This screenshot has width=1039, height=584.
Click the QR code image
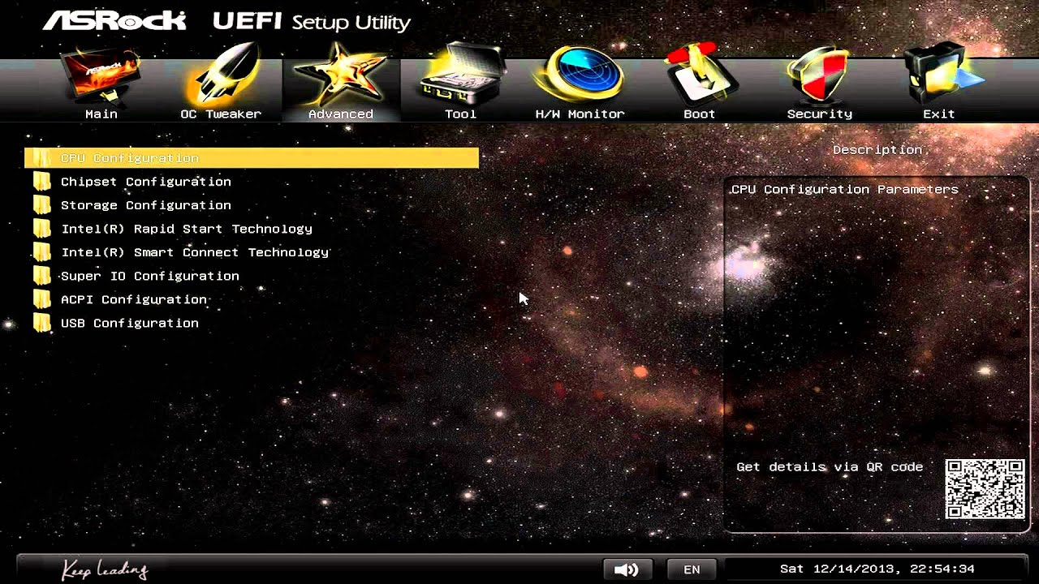tap(985, 488)
